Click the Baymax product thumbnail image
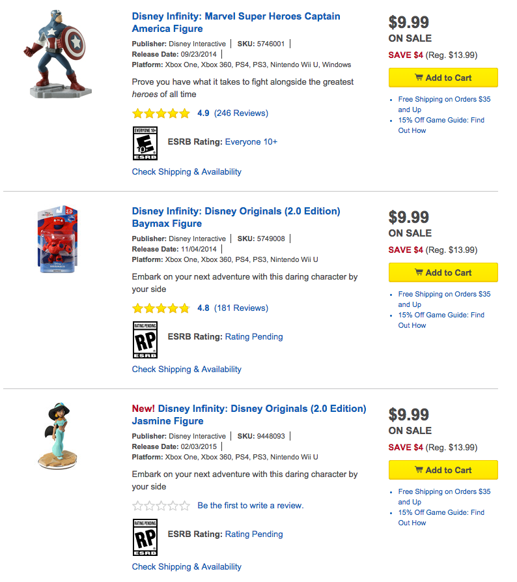 57,239
